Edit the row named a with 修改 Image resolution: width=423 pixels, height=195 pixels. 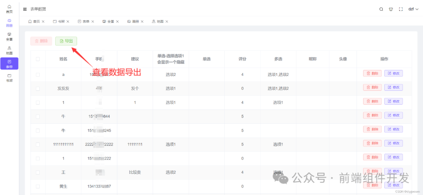(393, 73)
